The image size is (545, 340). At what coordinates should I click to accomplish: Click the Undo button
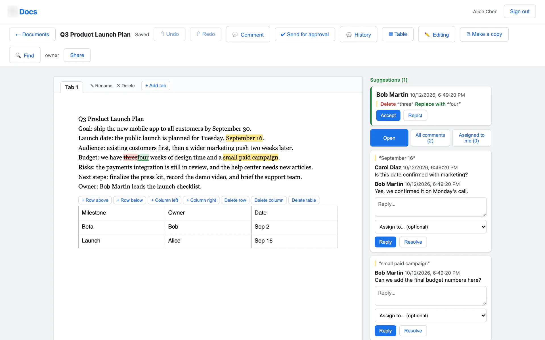point(169,34)
